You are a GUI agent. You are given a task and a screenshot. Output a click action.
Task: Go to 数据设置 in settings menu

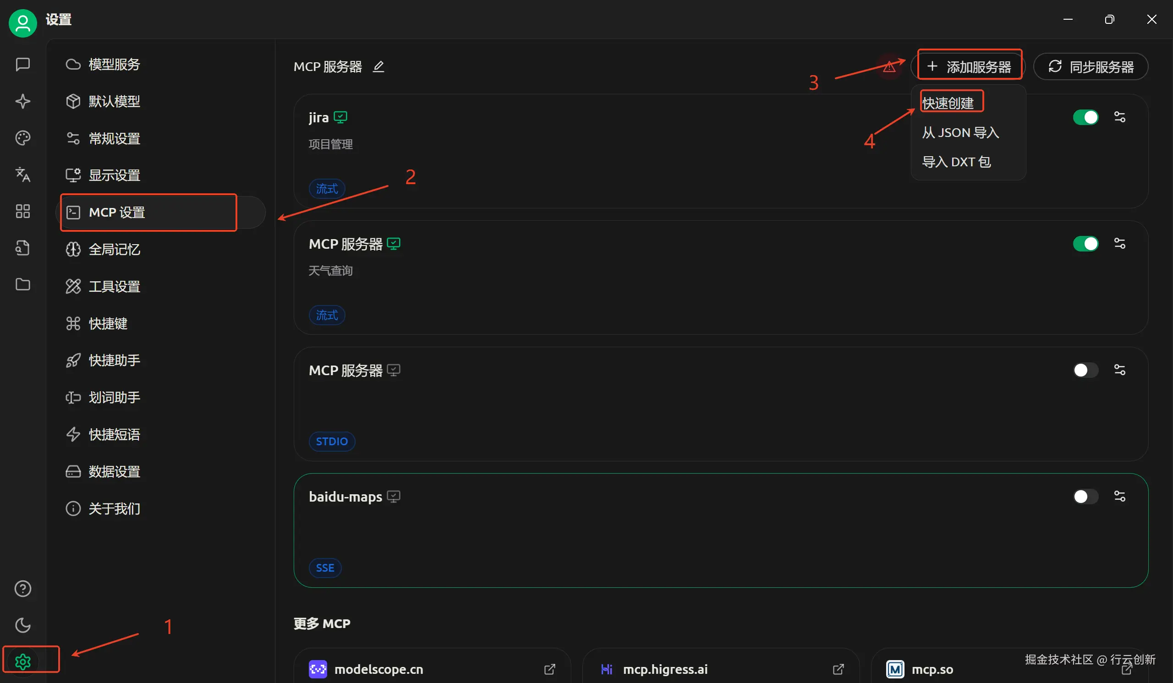tap(114, 471)
